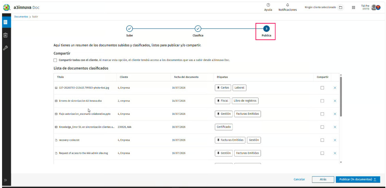Click the Laboral tag

[240, 88]
